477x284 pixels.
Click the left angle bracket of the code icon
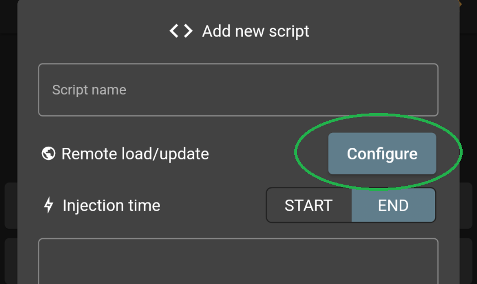174,31
